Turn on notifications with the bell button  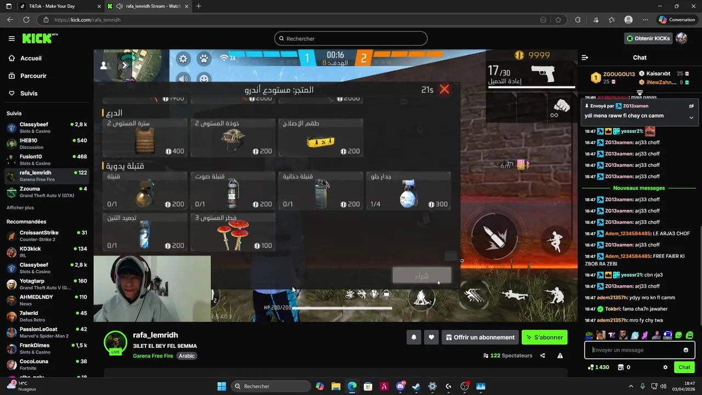pos(414,337)
